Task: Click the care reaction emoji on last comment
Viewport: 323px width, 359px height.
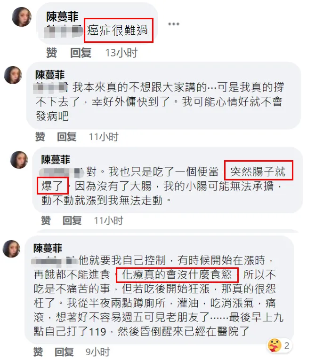Action: 275,345
